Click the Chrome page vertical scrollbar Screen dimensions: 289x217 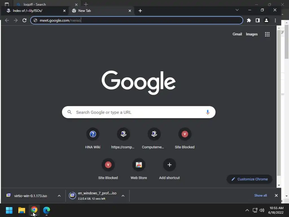coord(279,103)
